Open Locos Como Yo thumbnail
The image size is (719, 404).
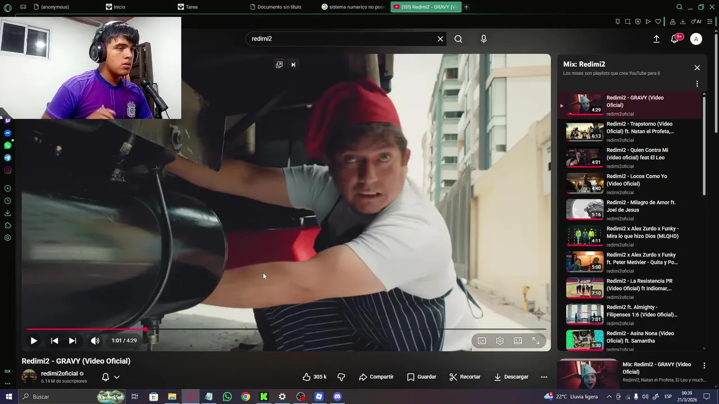coord(585,183)
